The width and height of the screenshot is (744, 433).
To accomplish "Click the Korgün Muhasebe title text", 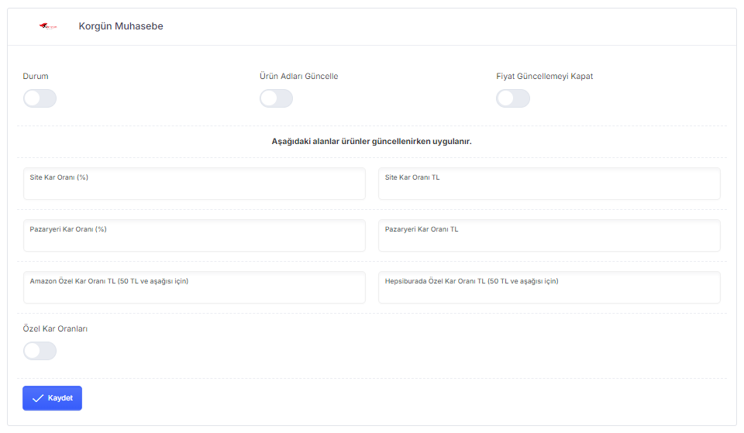I will pos(121,26).
